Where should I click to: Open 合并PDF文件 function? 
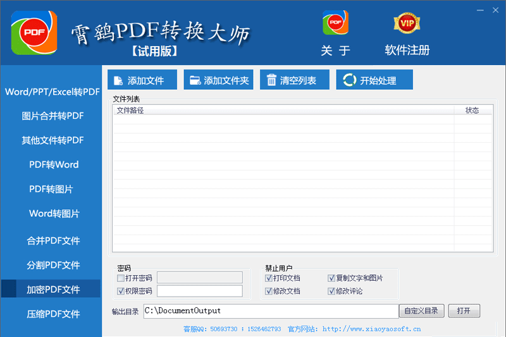[53, 240]
